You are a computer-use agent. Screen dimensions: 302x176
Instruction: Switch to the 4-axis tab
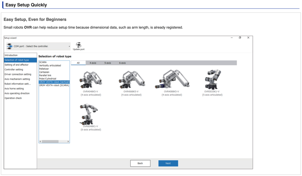click(93, 63)
